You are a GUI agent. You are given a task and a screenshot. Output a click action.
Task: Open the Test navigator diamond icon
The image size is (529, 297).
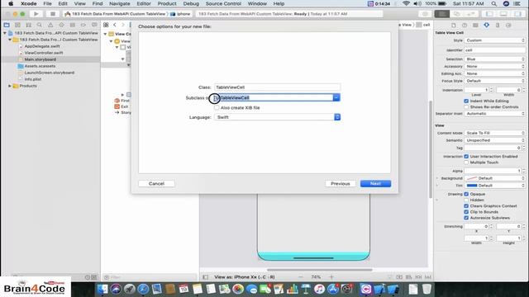[61, 25]
